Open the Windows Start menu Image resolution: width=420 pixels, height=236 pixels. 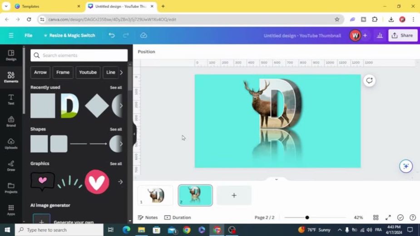[x=7, y=230]
